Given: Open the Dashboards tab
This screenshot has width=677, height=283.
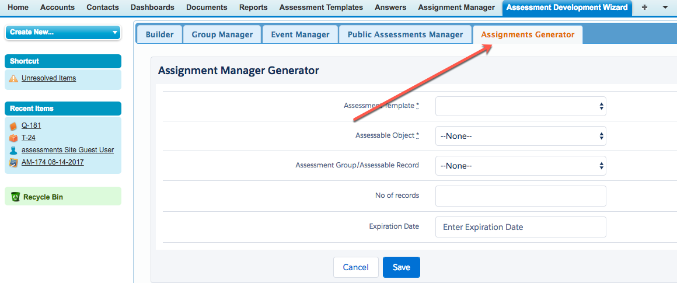Looking at the screenshot, I should 152,8.
